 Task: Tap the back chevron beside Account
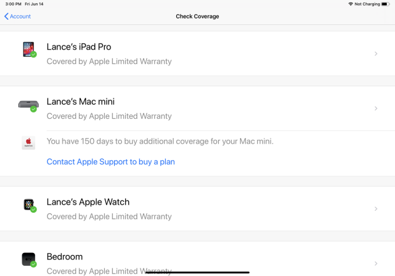tap(6, 17)
